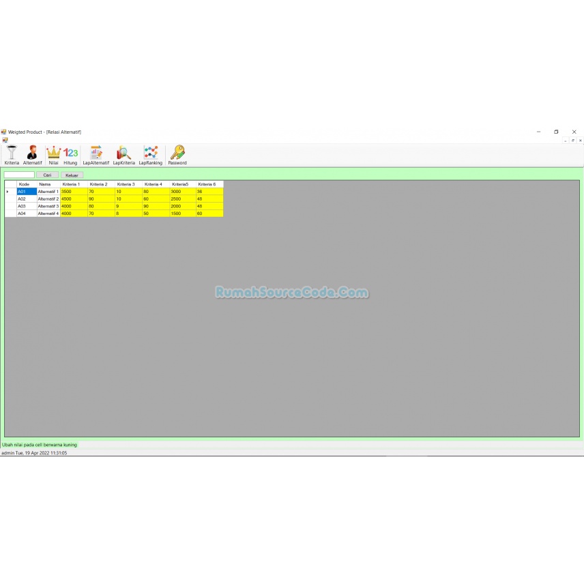Viewport: 584px width, 584px height.
Task: Open the Password key icon
Action: point(177,155)
